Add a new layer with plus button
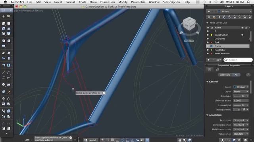This screenshot has height=142, width=254. (x=208, y=60)
